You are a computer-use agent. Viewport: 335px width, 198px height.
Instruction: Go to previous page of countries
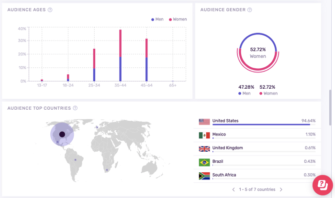tap(234, 189)
